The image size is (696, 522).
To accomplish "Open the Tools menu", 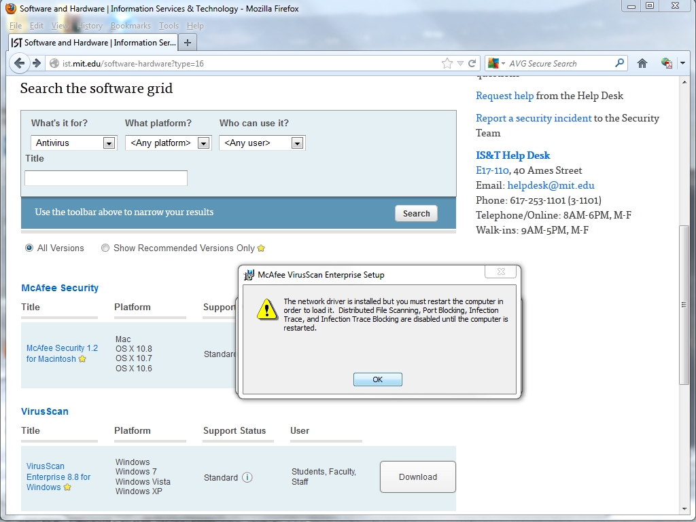I will click(x=169, y=26).
